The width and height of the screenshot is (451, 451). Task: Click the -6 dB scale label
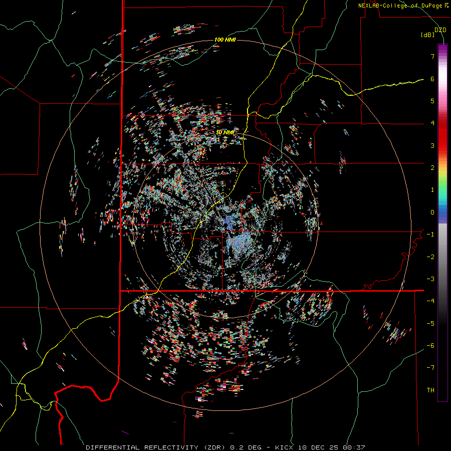[x=430, y=346]
